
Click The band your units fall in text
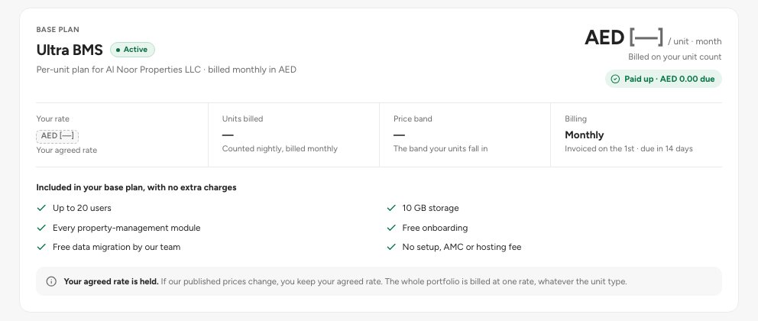440,149
